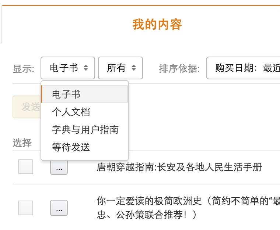This screenshot has height=230, width=280.
Task: Tick the checkbox for 唐朝穿越指南
Action: click(26, 167)
